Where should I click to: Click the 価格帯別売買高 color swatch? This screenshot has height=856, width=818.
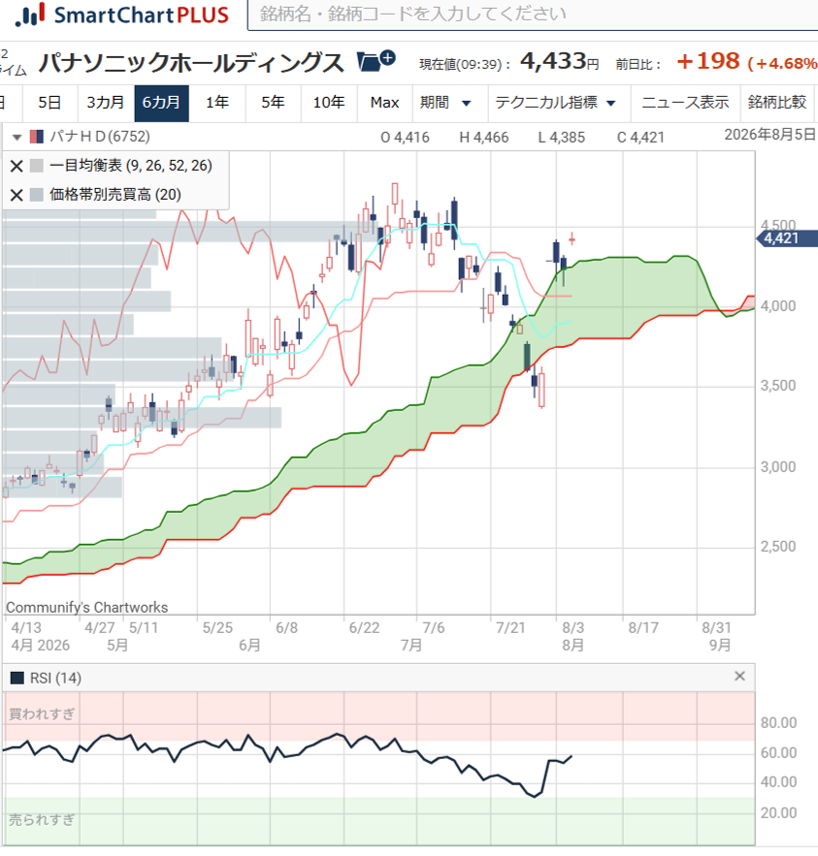coord(37,194)
